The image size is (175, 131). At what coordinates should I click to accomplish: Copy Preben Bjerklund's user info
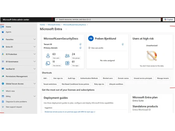(x=123, y=44)
